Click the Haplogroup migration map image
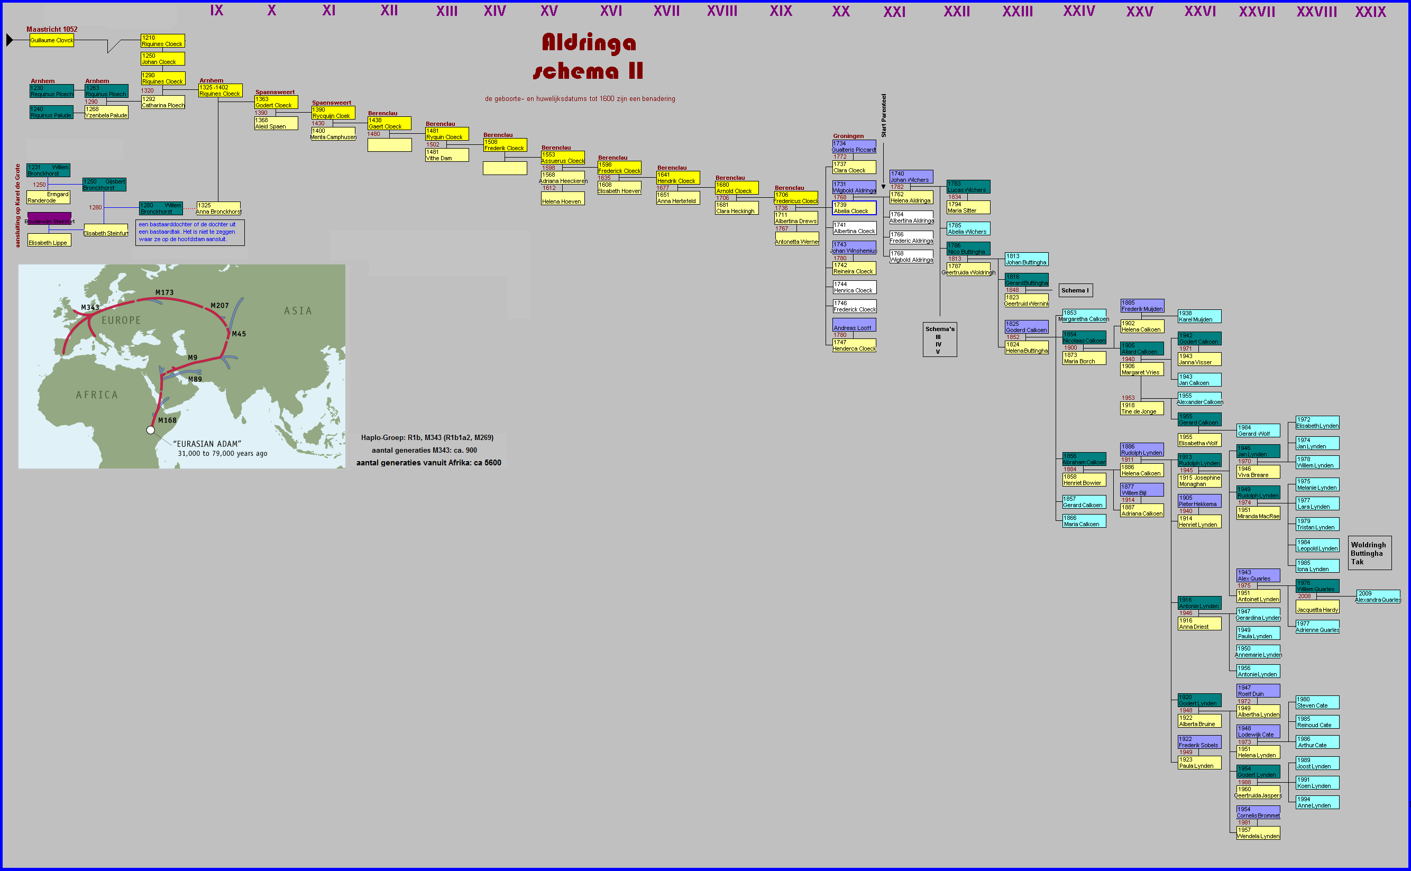The width and height of the screenshot is (1411, 871). tap(181, 366)
